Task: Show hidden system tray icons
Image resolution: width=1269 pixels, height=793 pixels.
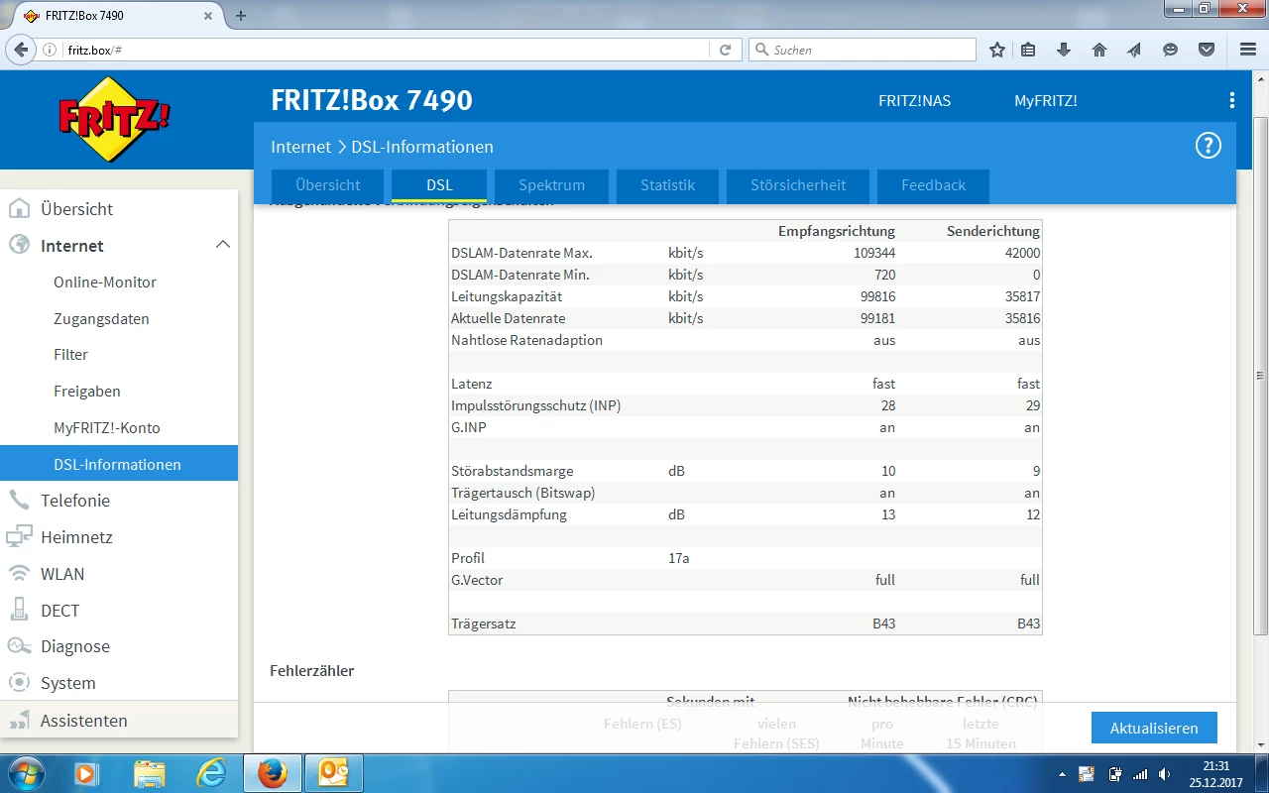Action: [x=1062, y=774]
